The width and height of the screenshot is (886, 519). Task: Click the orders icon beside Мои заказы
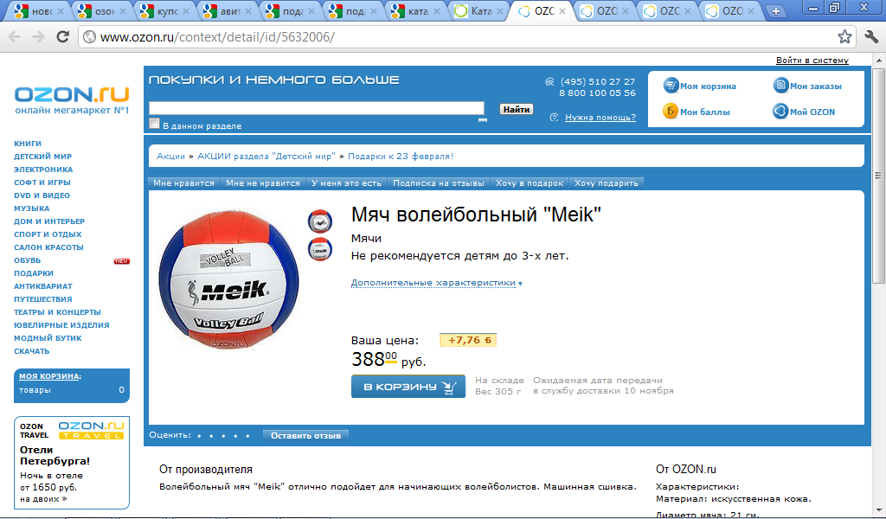click(x=780, y=86)
